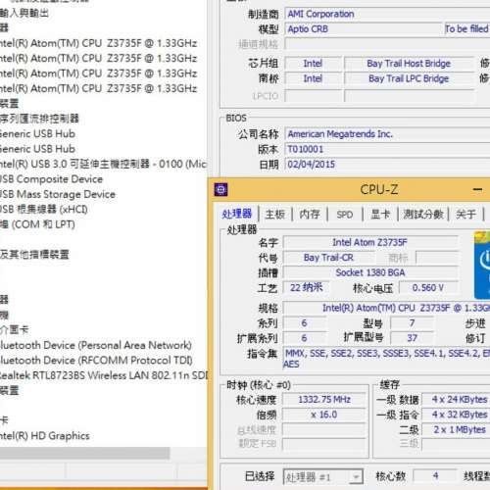Select Realtek RTL8723BS Wireless LAN entry

point(104,375)
